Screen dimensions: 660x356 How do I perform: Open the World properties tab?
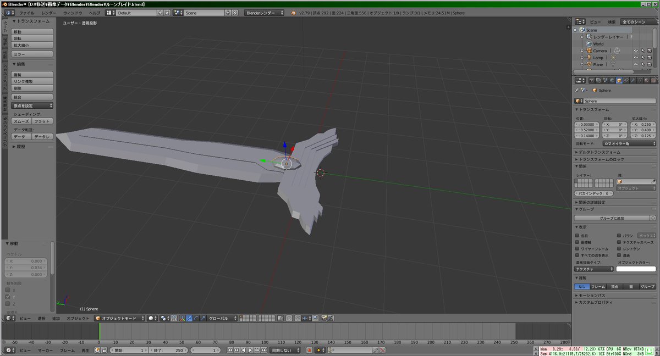[612, 80]
